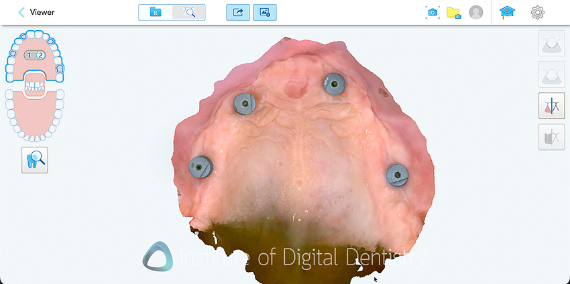
Task: Click the upper-left scan body on the model
Action: point(244,104)
